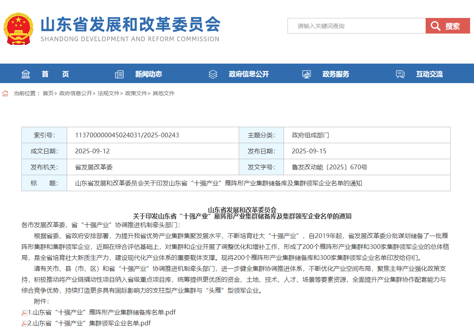This screenshot has height=332, width=474.
Task: Click the monitor chart services icon
Action: (x=307, y=74)
